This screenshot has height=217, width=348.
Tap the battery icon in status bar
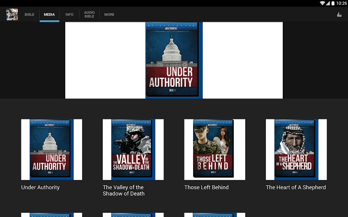[x=333, y=3]
